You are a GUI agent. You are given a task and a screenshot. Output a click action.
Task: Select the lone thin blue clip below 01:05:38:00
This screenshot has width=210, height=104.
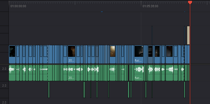pyautogui.click(x=152, y=35)
